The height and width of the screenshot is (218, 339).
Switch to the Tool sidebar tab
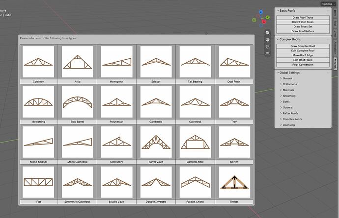pyautogui.click(x=335, y=23)
